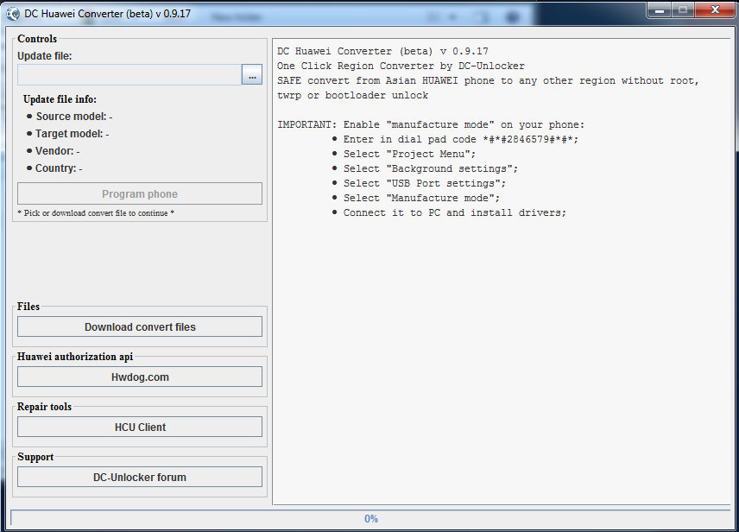Click 'Pick or download convert file to continue' note
The width and height of the screenshot is (739, 532).
[96, 213]
